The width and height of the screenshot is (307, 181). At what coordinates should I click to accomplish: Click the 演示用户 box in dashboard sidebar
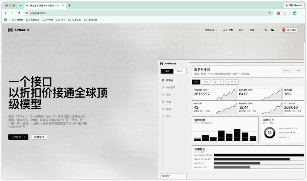173,176
